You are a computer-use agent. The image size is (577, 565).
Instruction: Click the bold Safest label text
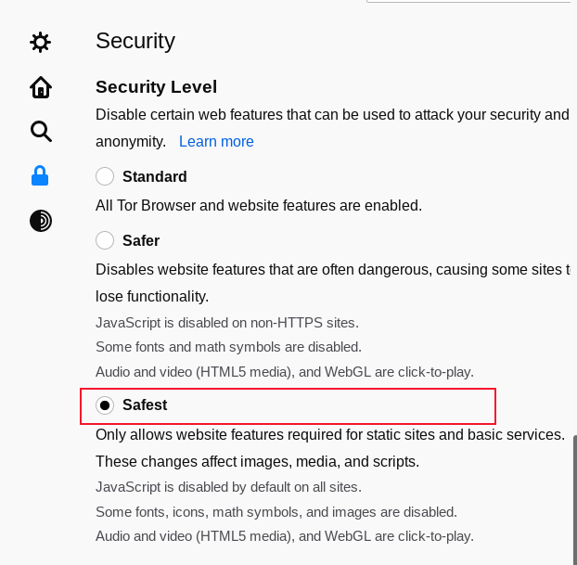point(145,405)
